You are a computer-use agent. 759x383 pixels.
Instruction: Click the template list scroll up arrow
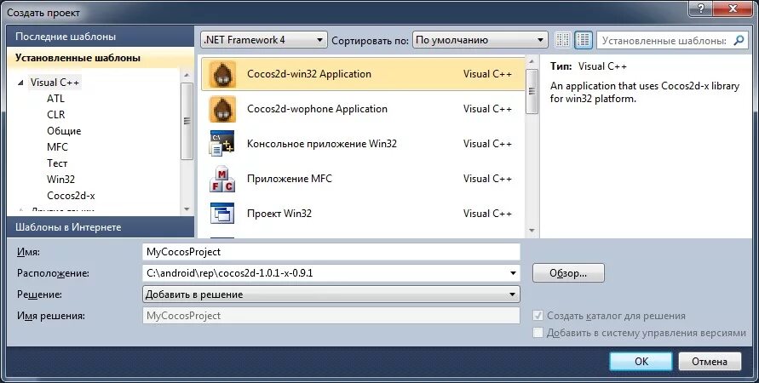tap(532, 62)
